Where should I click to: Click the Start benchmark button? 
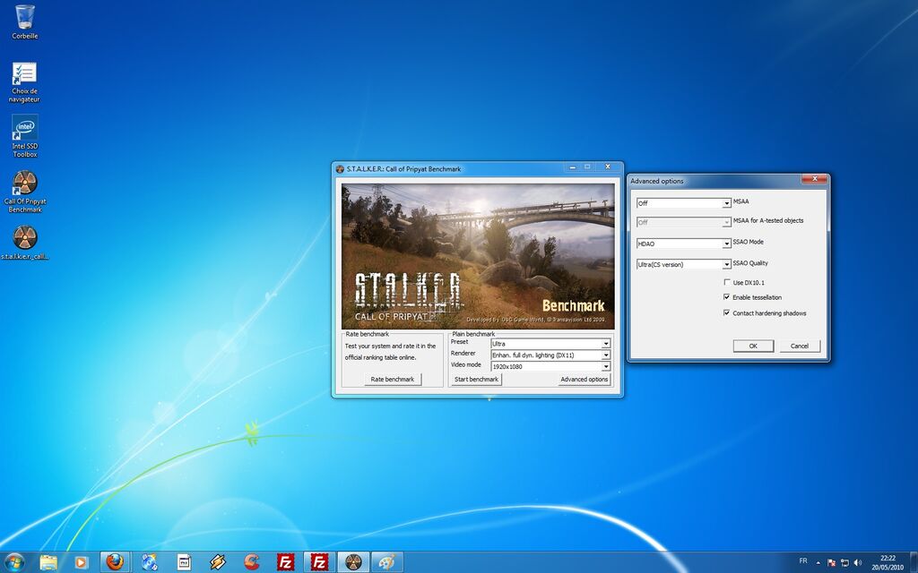pos(477,380)
